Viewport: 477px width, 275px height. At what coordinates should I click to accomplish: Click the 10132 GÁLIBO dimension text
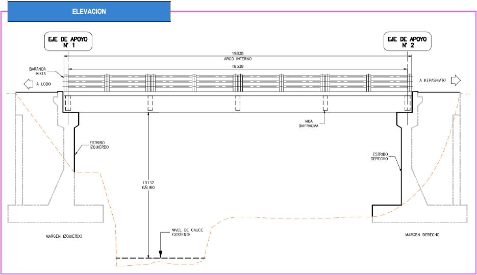pyautogui.click(x=148, y=185)
